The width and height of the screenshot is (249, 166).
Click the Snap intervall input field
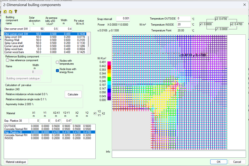[x=123, y=19]
